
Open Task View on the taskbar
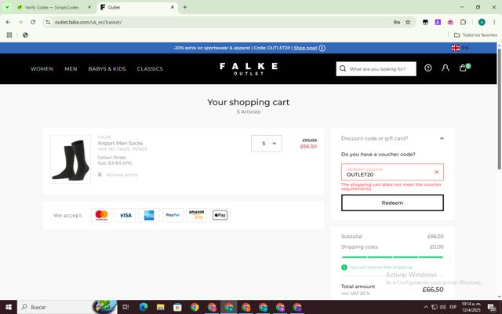[x=125, y=307]
